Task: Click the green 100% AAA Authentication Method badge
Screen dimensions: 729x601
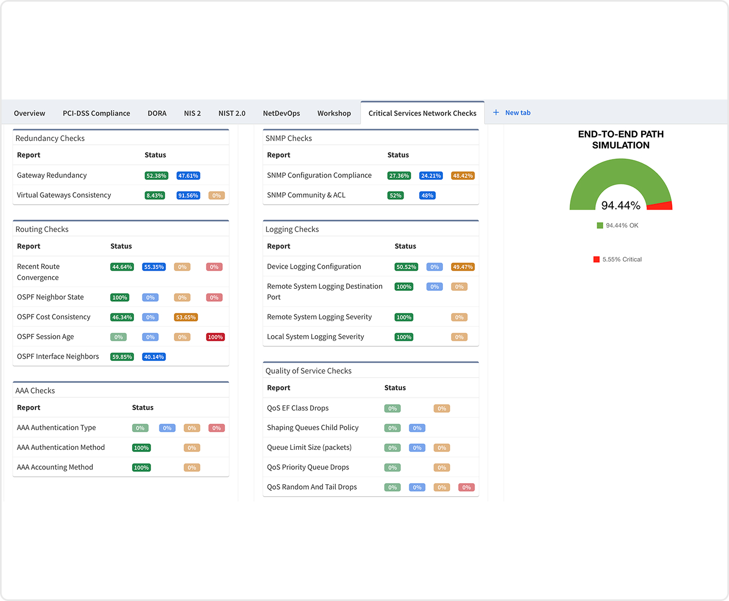Action: 141,448
